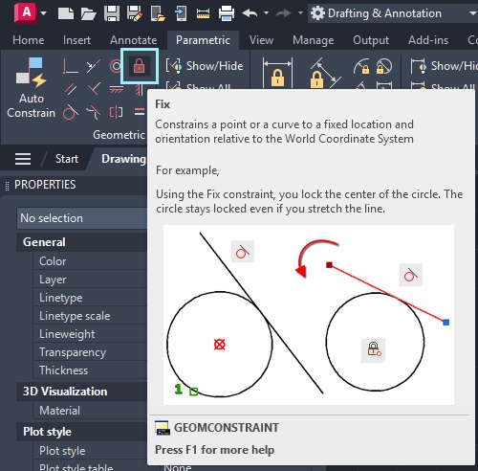Plot the drawing with printer icon
This screenshot has height=471, width=478.
point(227,13)
